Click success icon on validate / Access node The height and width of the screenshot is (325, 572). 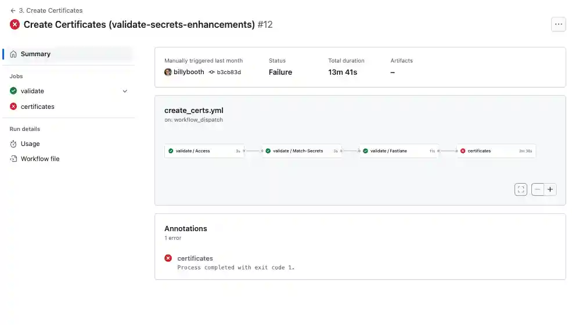click(171, 151)
